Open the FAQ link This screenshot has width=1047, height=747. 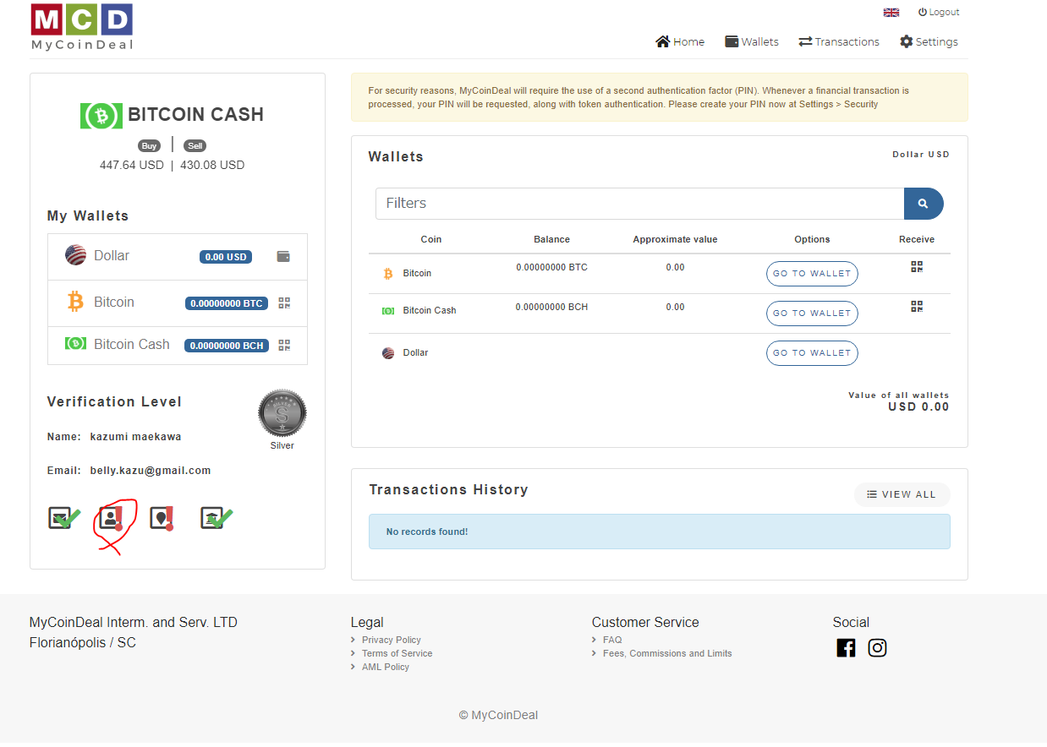click(x=612, y=641)
